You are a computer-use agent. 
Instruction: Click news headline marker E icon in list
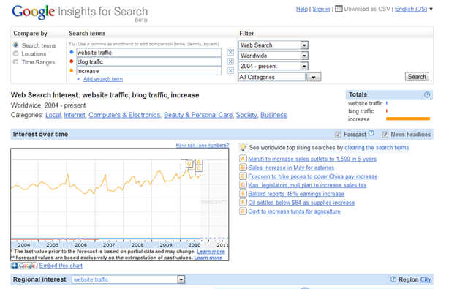click(x=243, y=193)
